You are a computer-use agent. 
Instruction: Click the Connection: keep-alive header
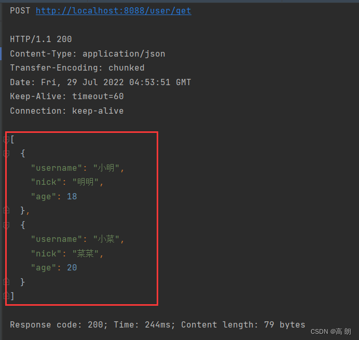click(67, 111)
